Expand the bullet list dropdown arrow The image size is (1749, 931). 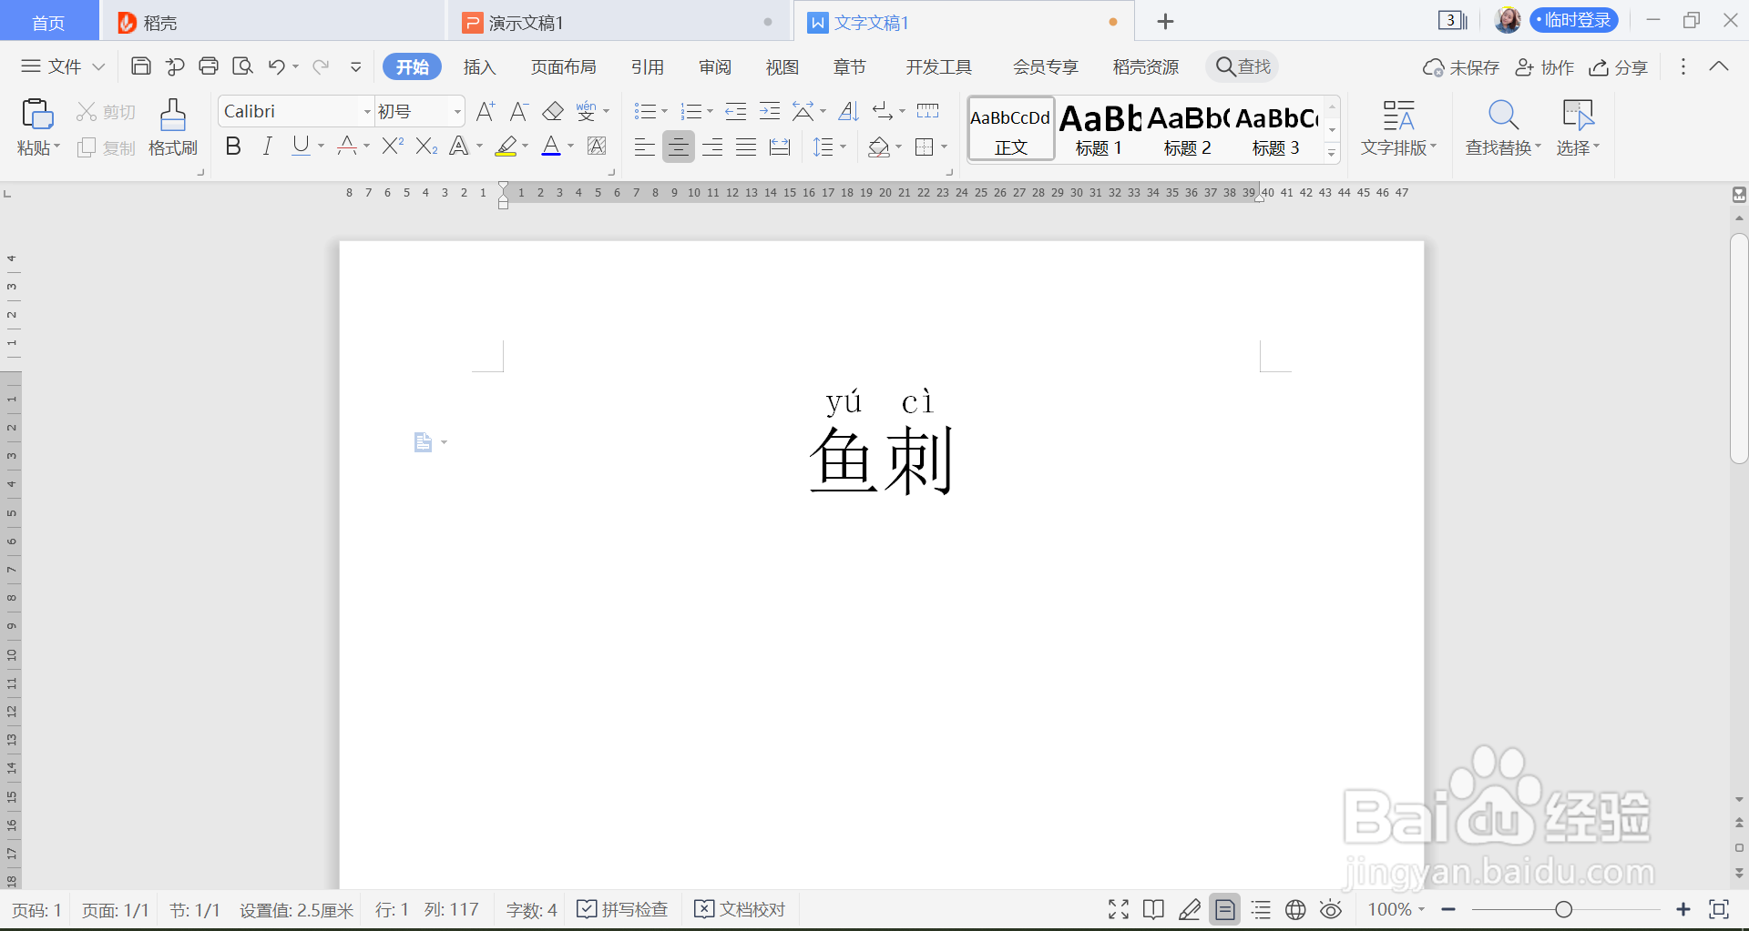click(x=664, y=111)
